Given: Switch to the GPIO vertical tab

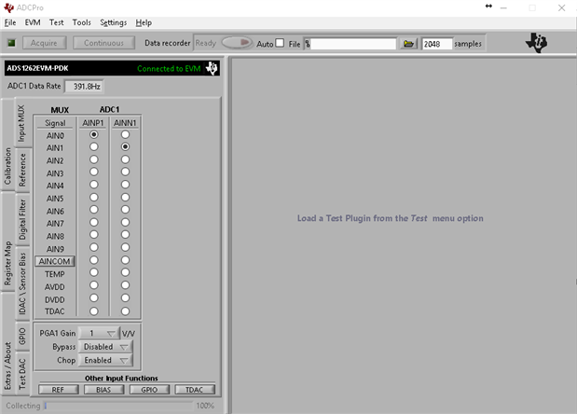Looking at the screenshot, I should pos(22,337).
